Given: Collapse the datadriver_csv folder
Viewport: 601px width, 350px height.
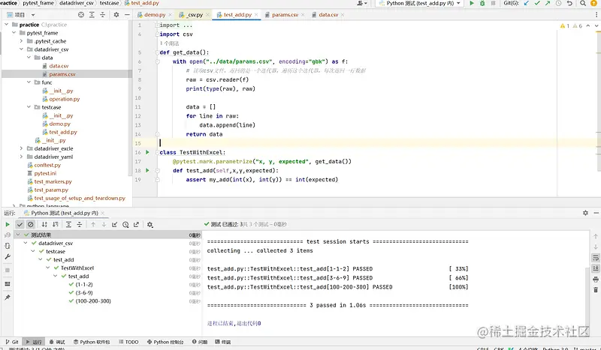Looking at the screenshot, I should [21, 49].
